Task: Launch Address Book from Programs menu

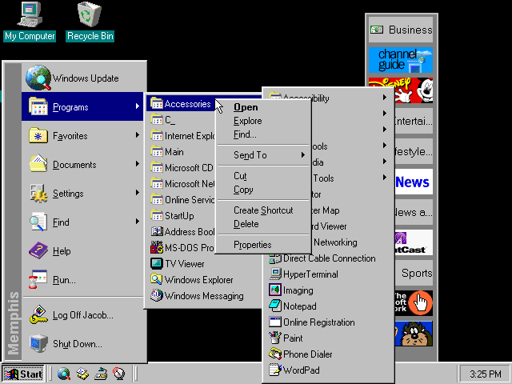Action: 182,232
